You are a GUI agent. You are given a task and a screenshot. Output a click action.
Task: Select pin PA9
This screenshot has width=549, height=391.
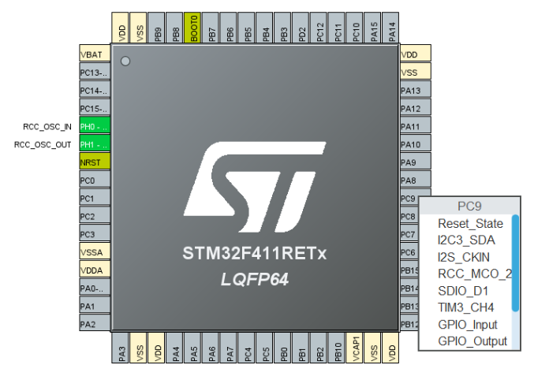416,161
